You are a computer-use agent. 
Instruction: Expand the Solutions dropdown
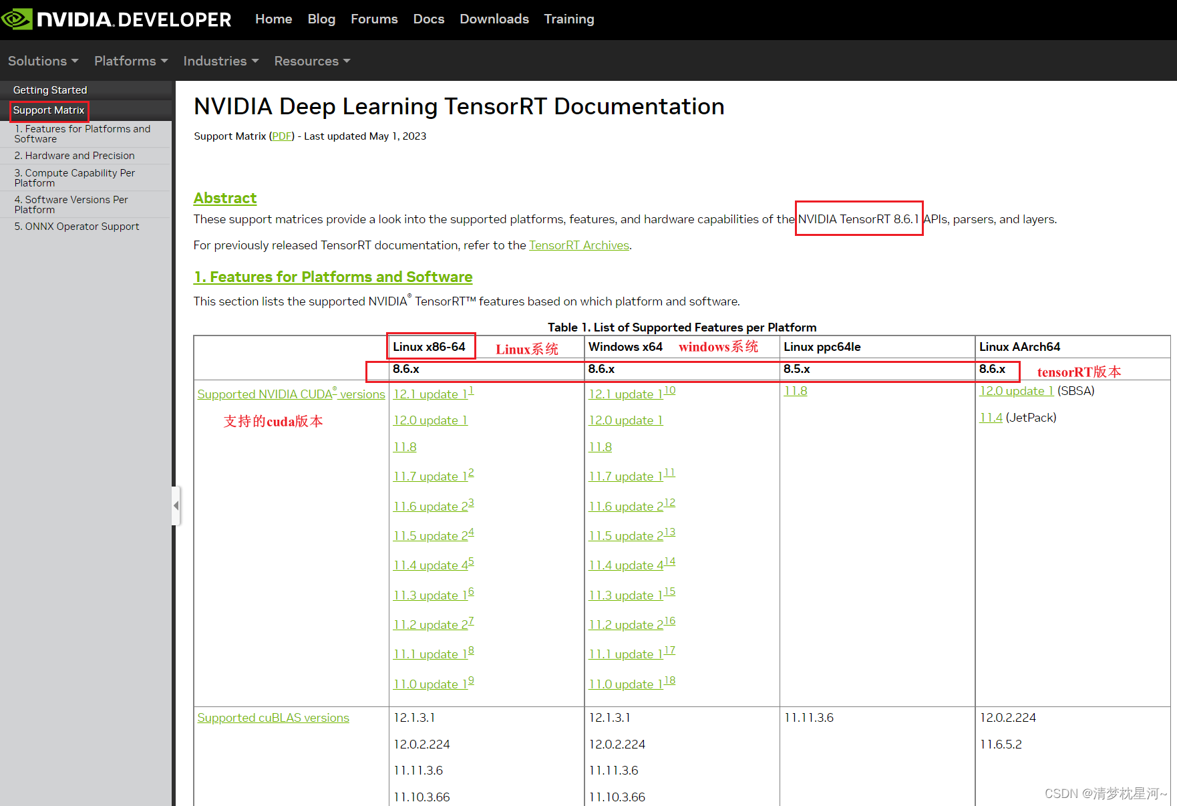coord(43,61)
